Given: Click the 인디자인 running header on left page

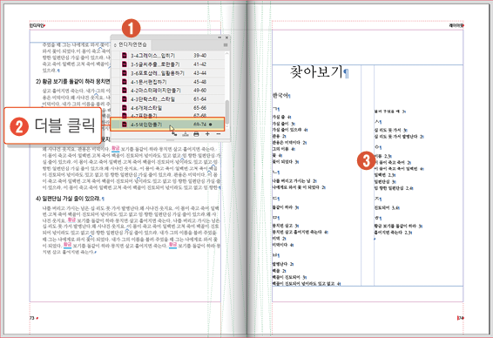Looking at the screenshot, I should point(37,25).
